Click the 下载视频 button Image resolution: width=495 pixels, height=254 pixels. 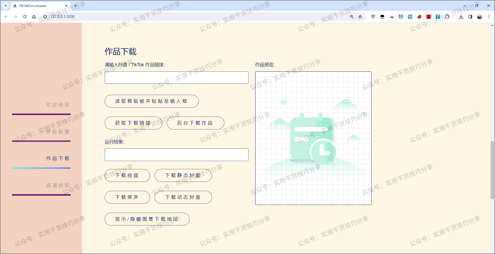[x=127, y=175]
